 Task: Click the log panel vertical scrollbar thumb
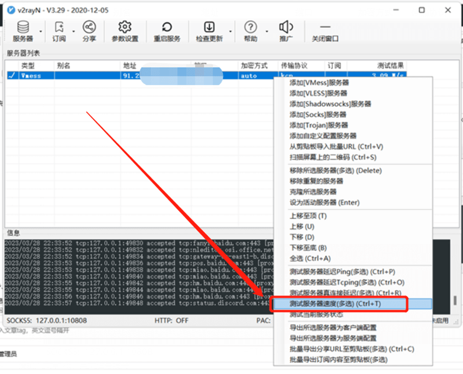pos(455,300)
